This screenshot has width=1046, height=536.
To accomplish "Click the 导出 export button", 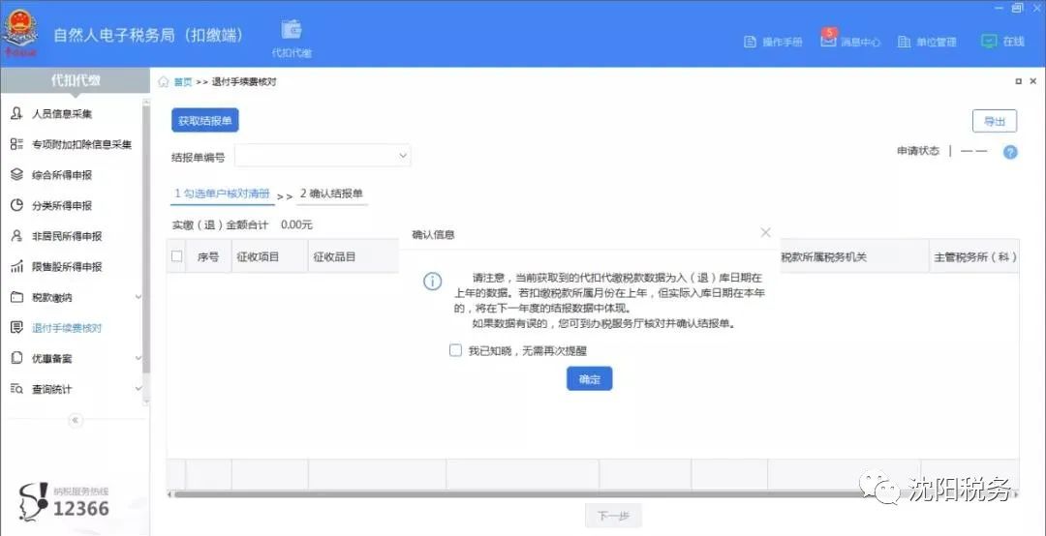I will click(994, 121).
